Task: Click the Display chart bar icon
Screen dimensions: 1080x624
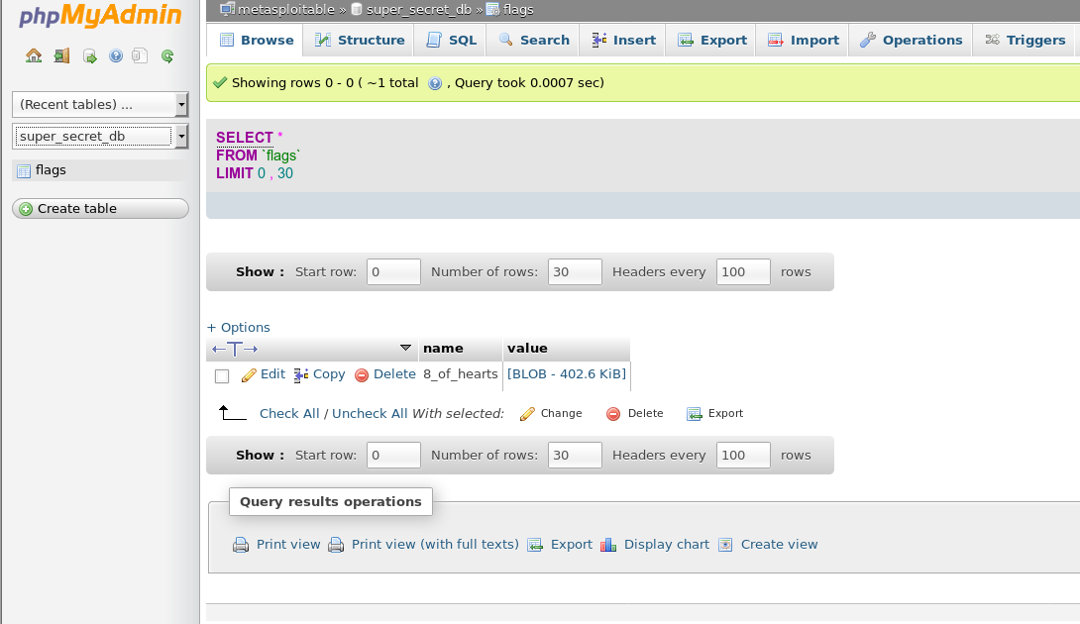Action: pyautogui.click(x=608, y=545)
